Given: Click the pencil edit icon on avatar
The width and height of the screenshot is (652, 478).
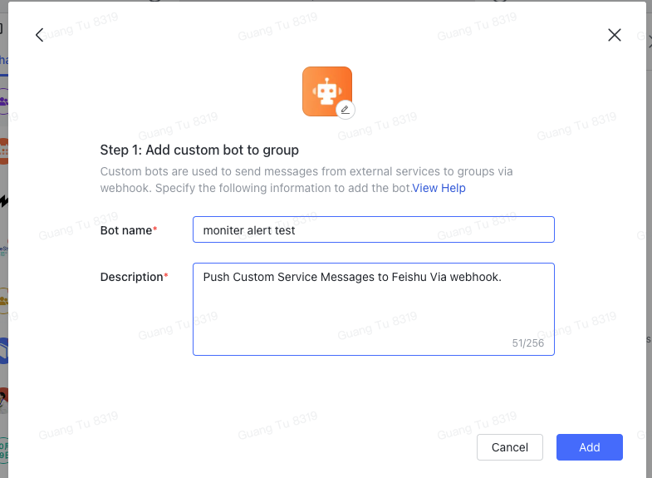Looking at the screenshot, I should click(x=346, y=110).
